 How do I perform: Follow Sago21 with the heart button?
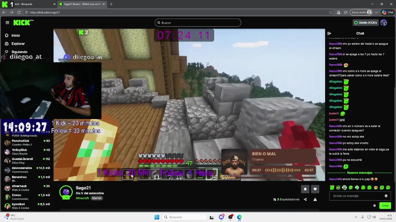click(315, 189)
